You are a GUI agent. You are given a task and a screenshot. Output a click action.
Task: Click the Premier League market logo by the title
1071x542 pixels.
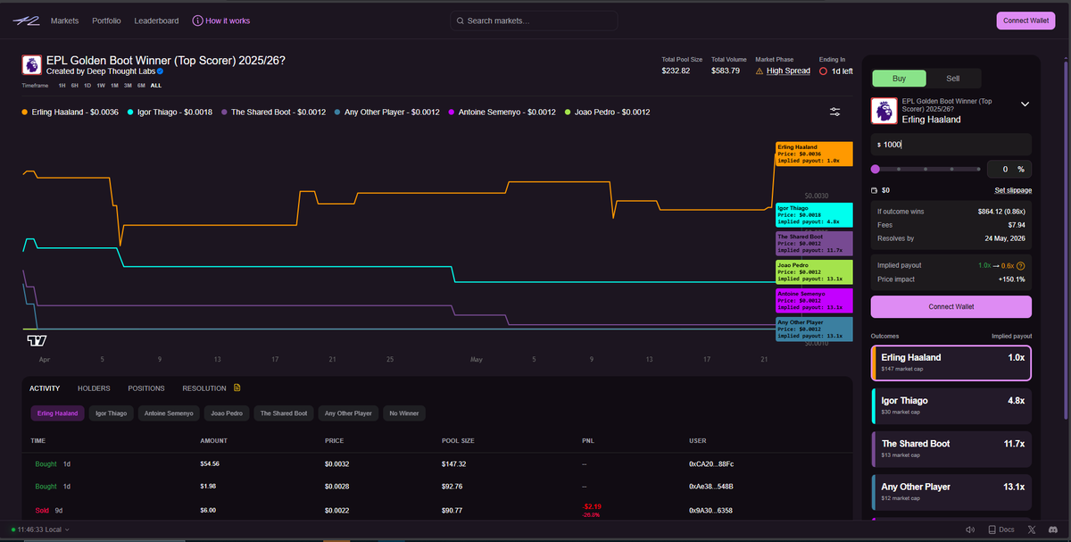[x=31, y=64]
